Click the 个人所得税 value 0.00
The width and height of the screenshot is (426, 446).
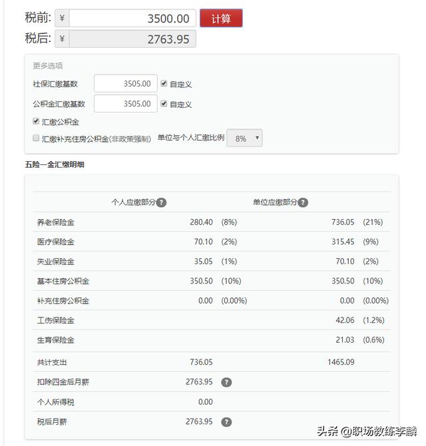pyautogui.click(x=206, y=402)
